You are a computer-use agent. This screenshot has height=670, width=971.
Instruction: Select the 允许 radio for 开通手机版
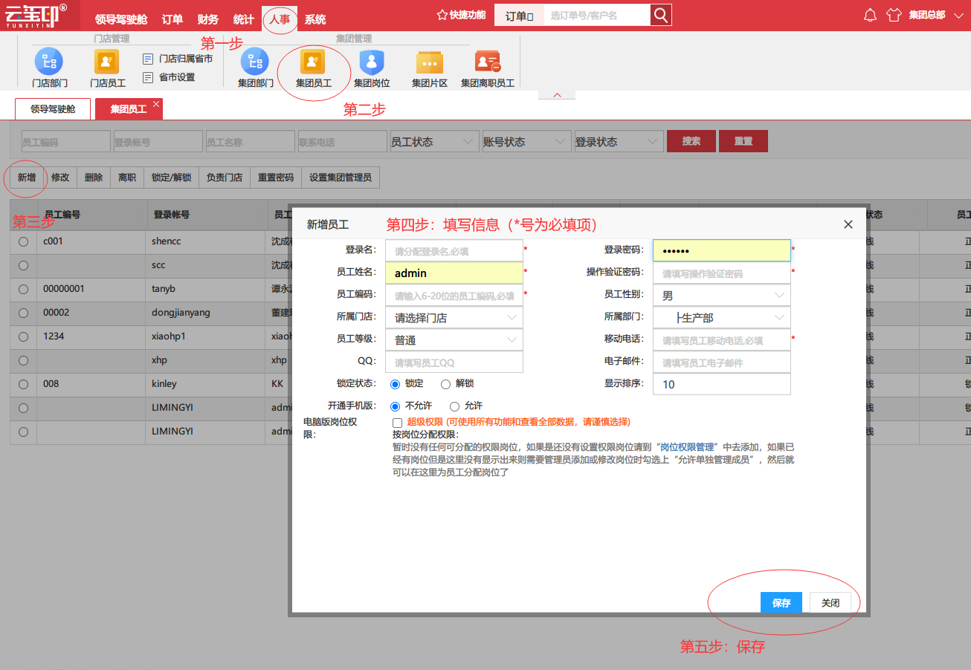pyautogui.click(x=455, y=406)
